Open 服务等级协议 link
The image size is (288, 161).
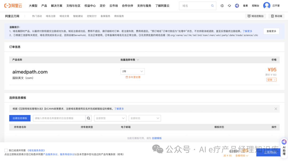pos(67,154)
